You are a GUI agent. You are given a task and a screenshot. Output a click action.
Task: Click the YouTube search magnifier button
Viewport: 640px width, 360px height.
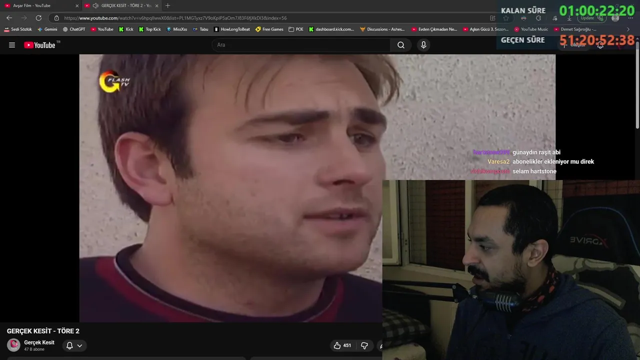click(401, 45)
